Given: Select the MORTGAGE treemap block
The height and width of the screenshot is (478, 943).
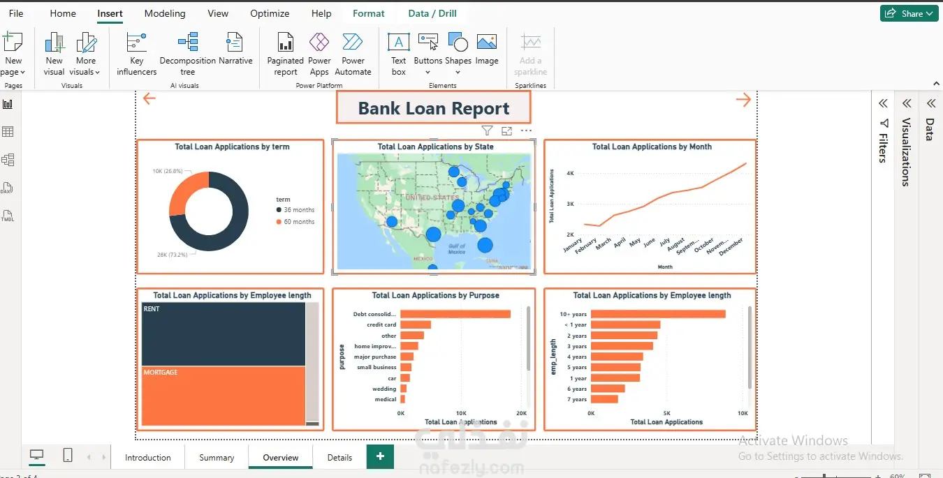Looking at the screenshot, I should pyautogui.click(x=224, y=396).
